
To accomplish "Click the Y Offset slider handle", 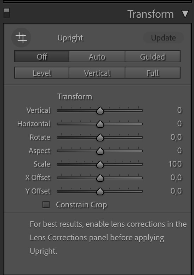I will (100, 191).
